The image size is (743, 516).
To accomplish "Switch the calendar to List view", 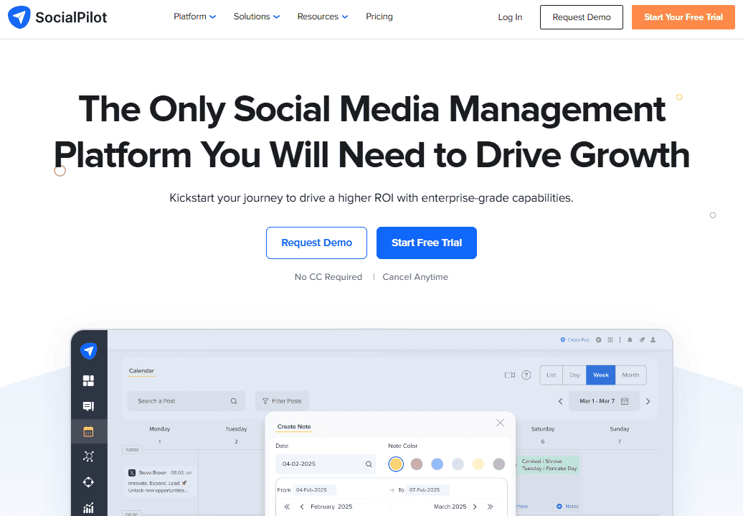I will point(551,375).
